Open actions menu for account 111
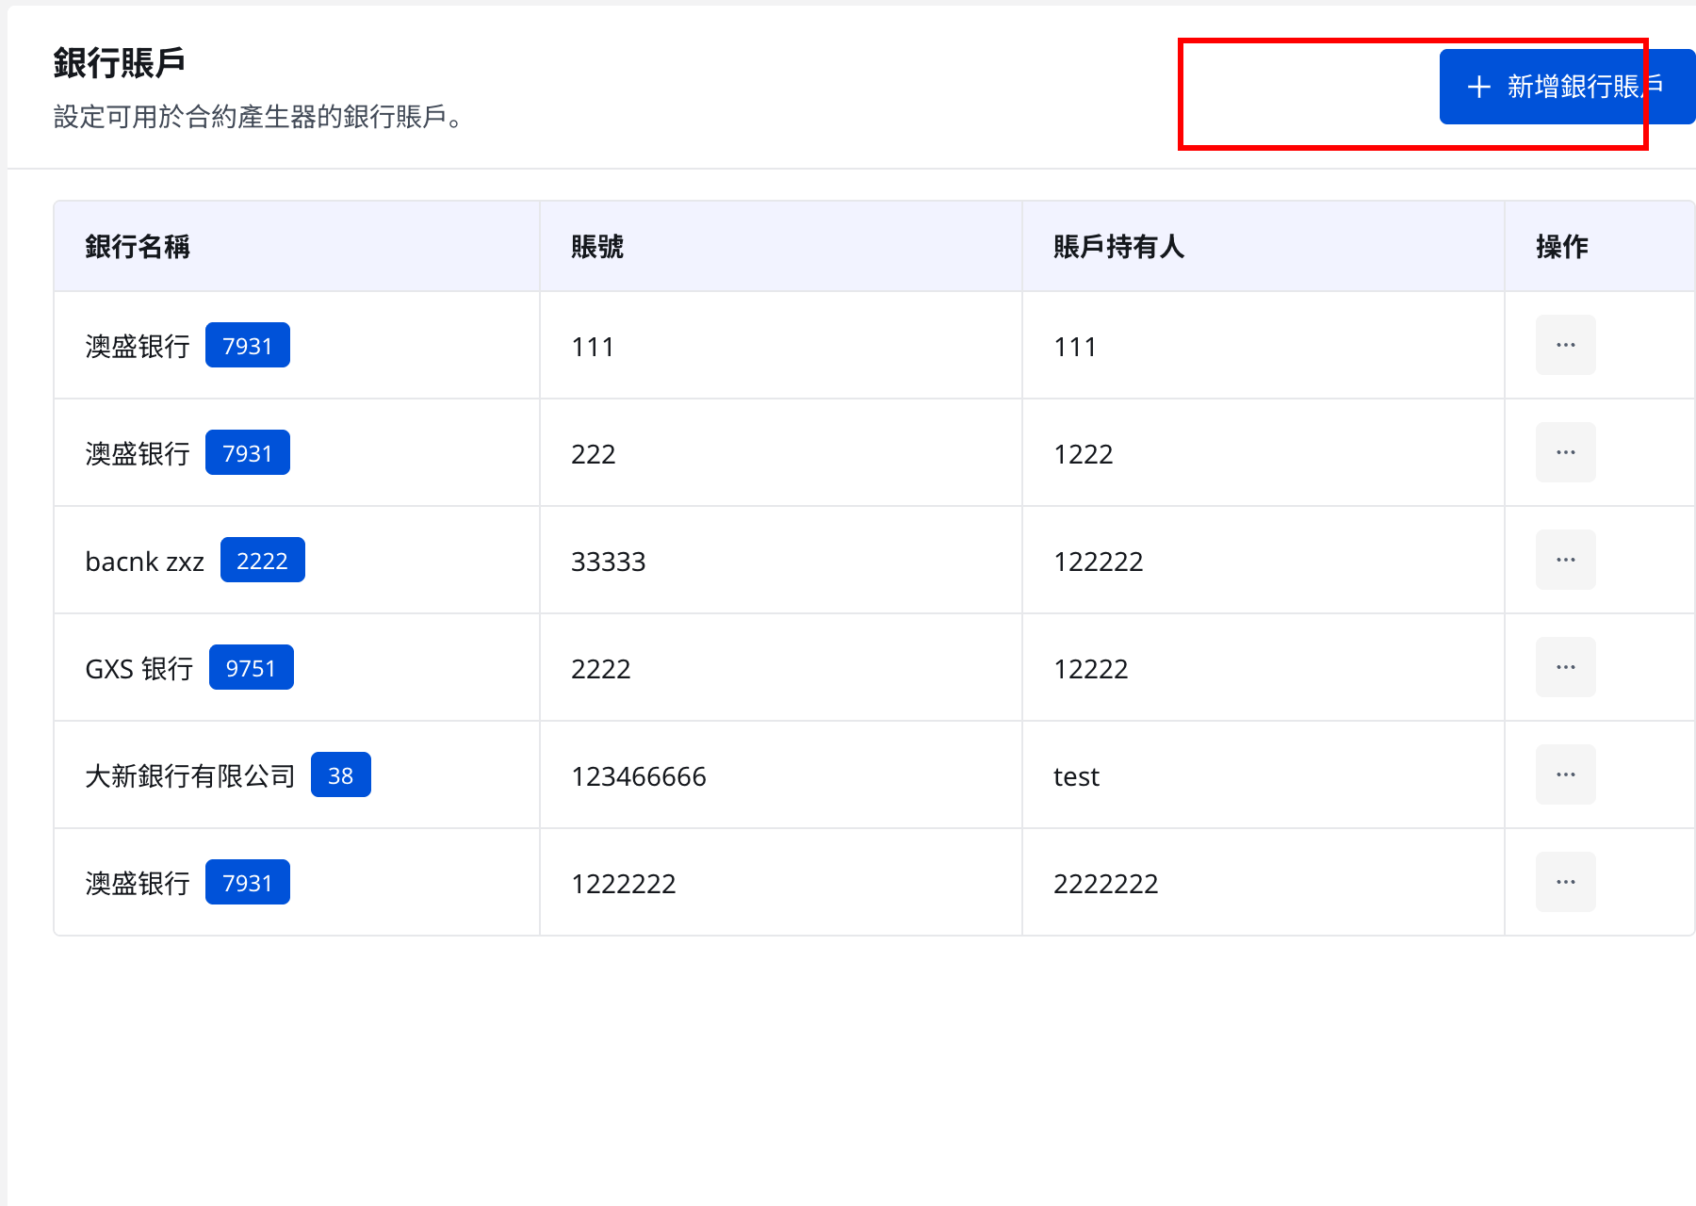Viewport: 1696px width, 1206px height. [x=1565, y=345]
